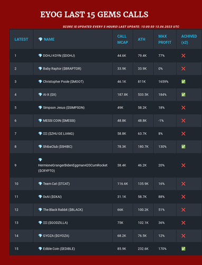Image resolution: width=202 pixels, height=265 pixels.
Task: Click diamond icon above HermioneGrangerBidenEggman420CumRocket
Action: click(x=40, y=160)
